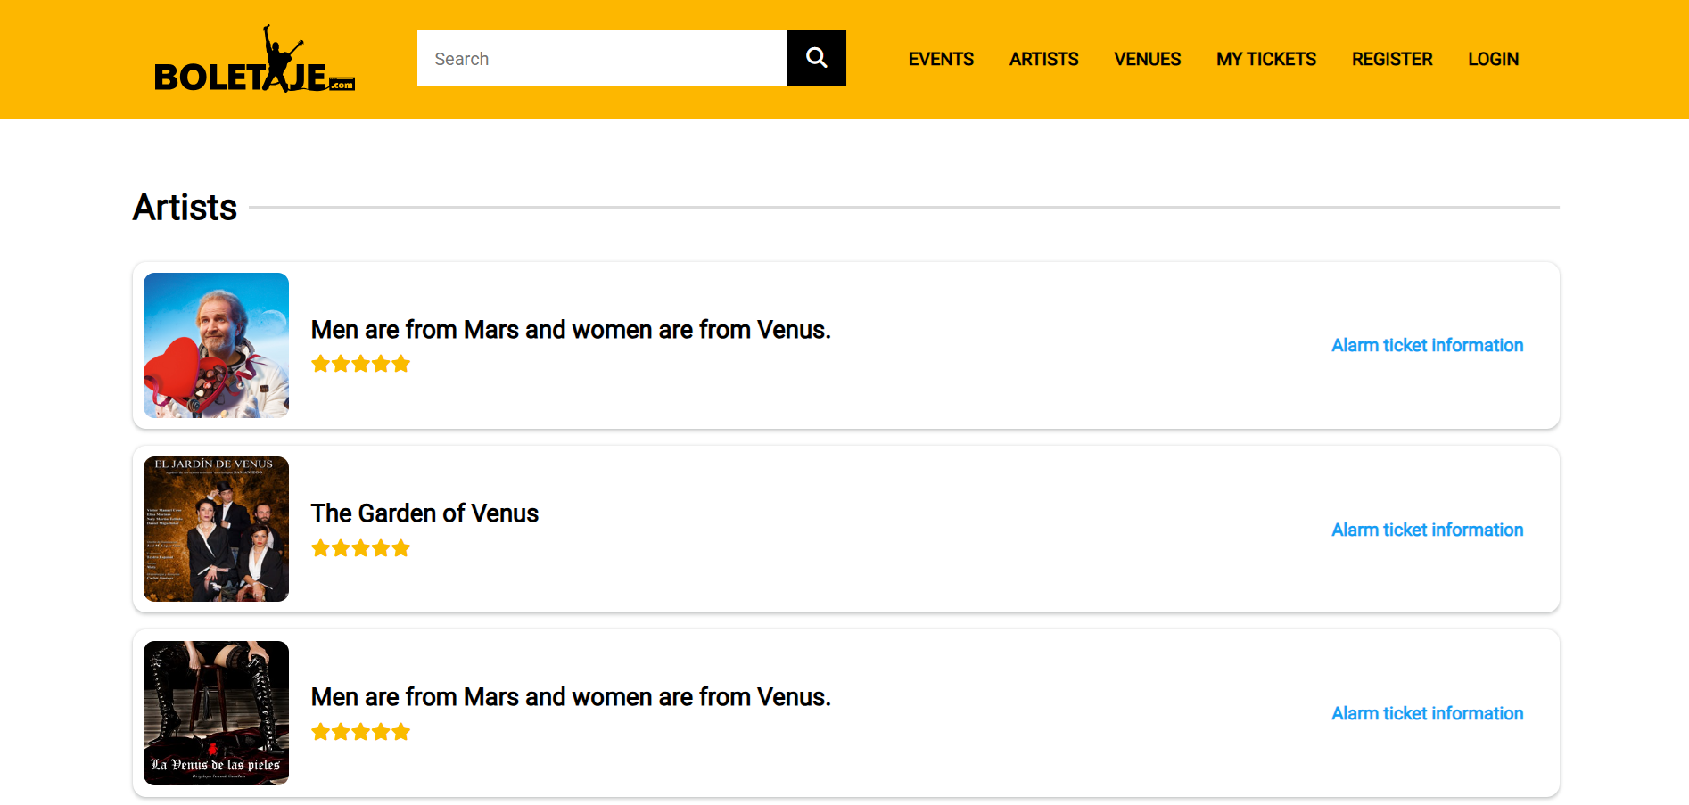Open the Venues navigation link
Screen dimensions: 1689x805
click(x=1147, y=59)
